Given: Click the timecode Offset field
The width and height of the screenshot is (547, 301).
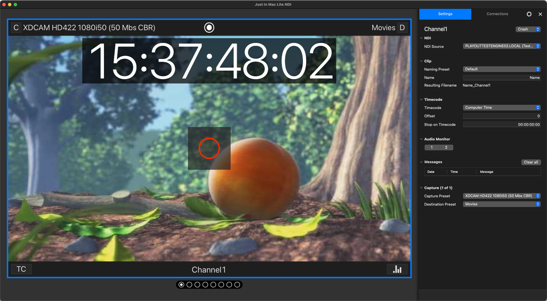Looking at the screenshot, I should coord(501,116).
